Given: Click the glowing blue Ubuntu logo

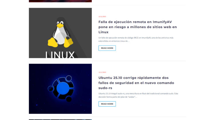Looking at the screenshot, I should pyautogui.click(x=61, y=89).
